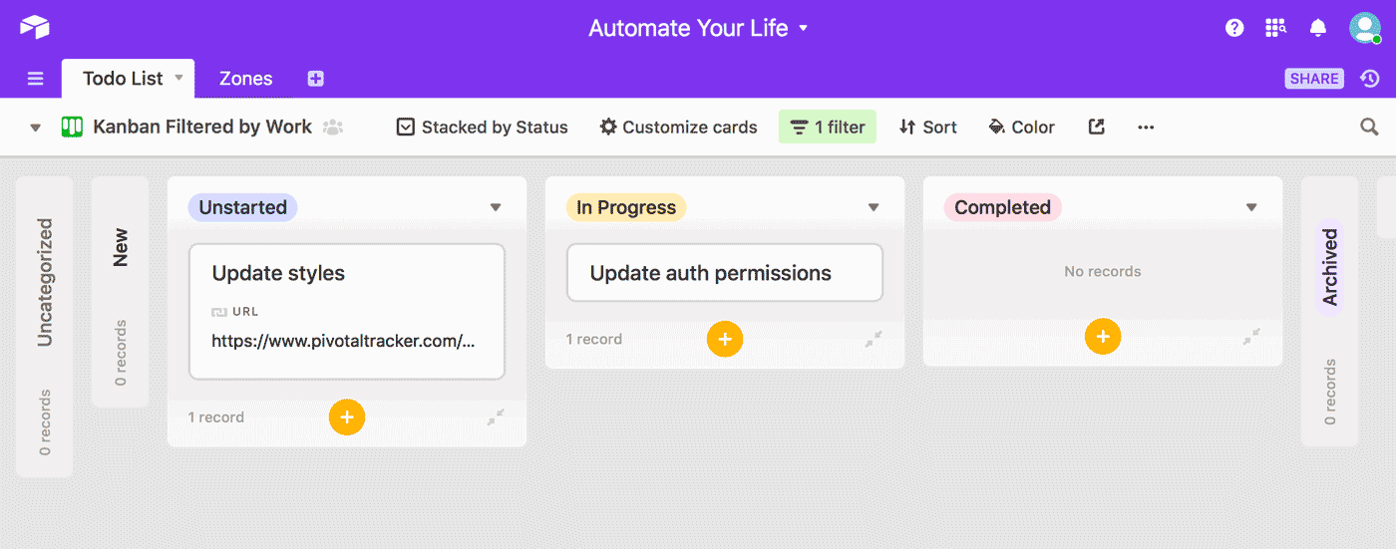Open the notifications bell
Viewport: 1396px width, 549px height.
pyautogui.click(x=1318, y=28)
